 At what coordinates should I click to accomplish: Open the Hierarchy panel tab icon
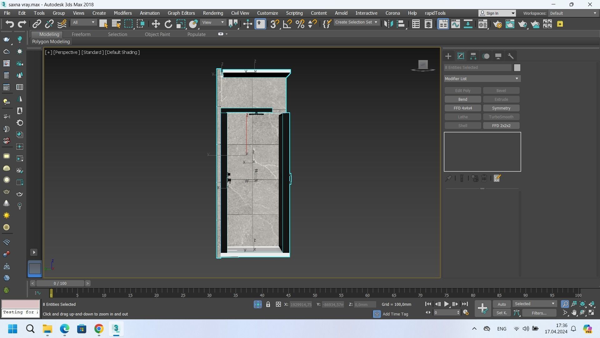473,56
